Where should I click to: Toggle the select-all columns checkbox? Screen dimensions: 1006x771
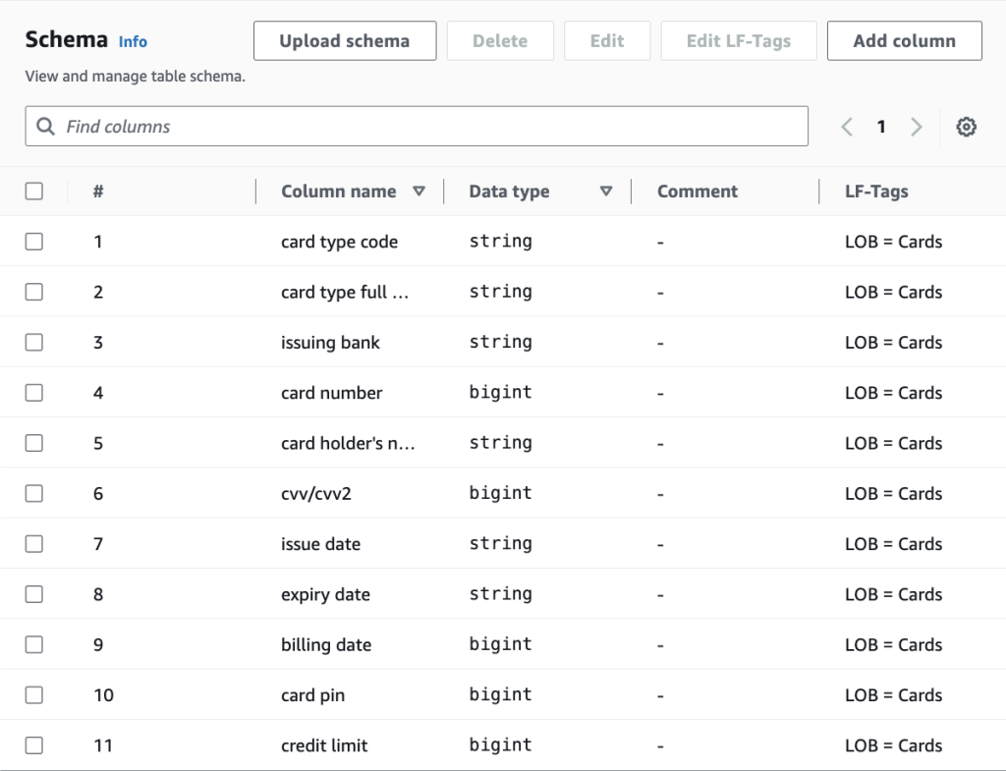pyautogui.click(x=34, y=192)
